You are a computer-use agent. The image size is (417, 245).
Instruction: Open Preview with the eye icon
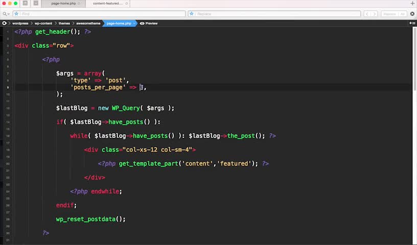[149, 23]
